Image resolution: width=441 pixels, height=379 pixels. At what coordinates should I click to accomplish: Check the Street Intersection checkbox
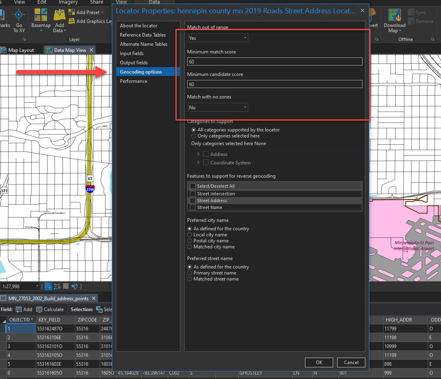(x=193, y=194)
